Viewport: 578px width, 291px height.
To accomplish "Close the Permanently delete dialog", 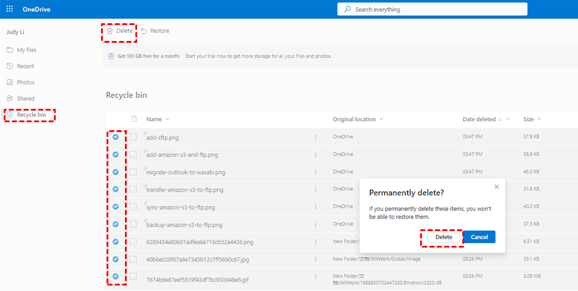I will (x=497, y=187).
